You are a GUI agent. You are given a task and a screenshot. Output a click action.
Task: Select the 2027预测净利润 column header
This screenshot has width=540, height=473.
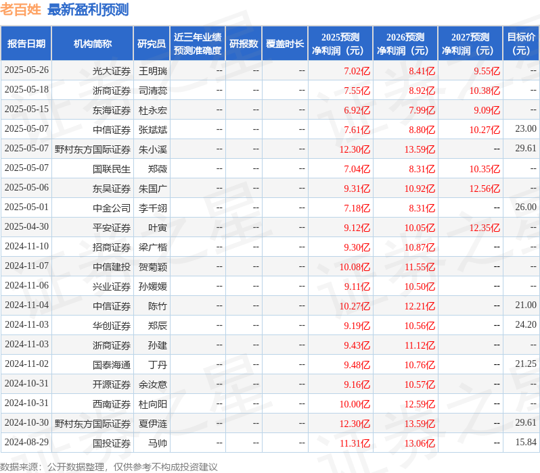(470, 44)
